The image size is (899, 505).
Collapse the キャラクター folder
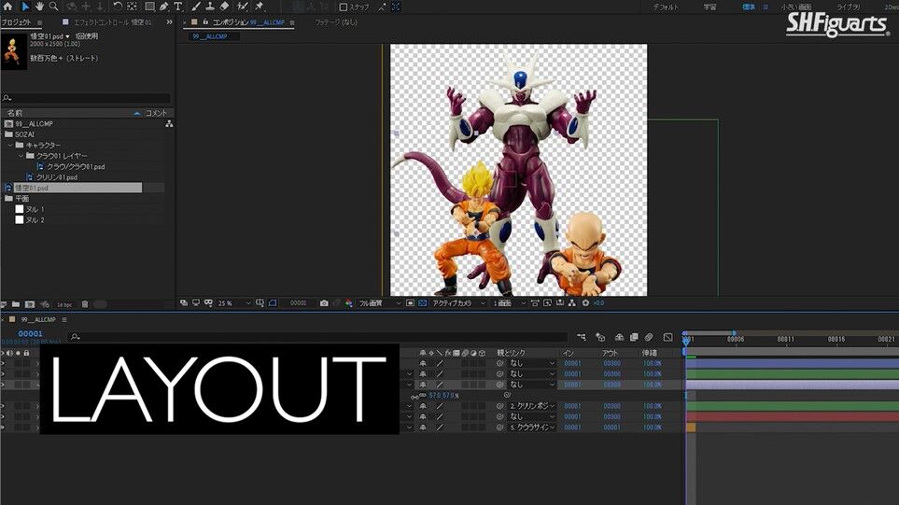pos(10,145)
